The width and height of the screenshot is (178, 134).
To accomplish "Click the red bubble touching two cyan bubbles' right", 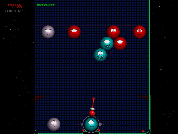I will click(x=120, y=43).
